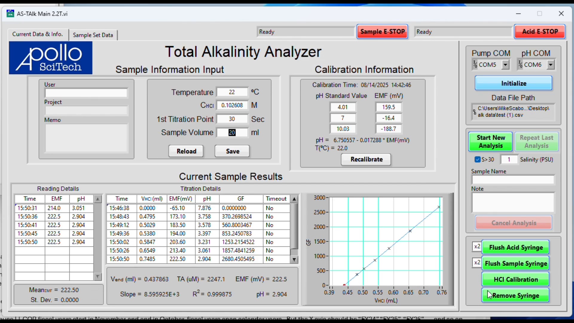Click pH standard value 7 field
Image resolution: width=574 pixels, height=323 pixels.
tap(343, 118)
